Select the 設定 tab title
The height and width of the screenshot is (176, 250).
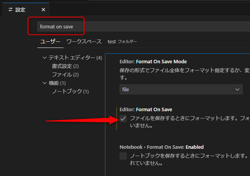point(20,10)
